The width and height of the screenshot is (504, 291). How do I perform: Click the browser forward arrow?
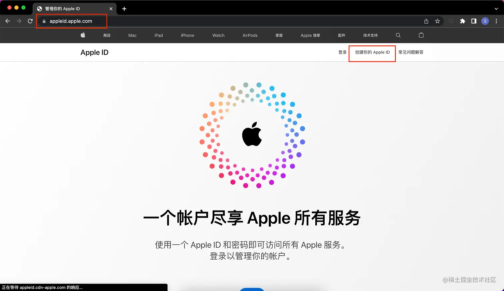point(19,21)
